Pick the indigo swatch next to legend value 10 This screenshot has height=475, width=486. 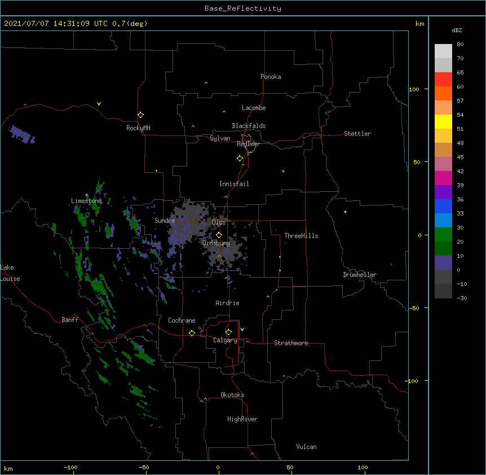click(443, 263)
